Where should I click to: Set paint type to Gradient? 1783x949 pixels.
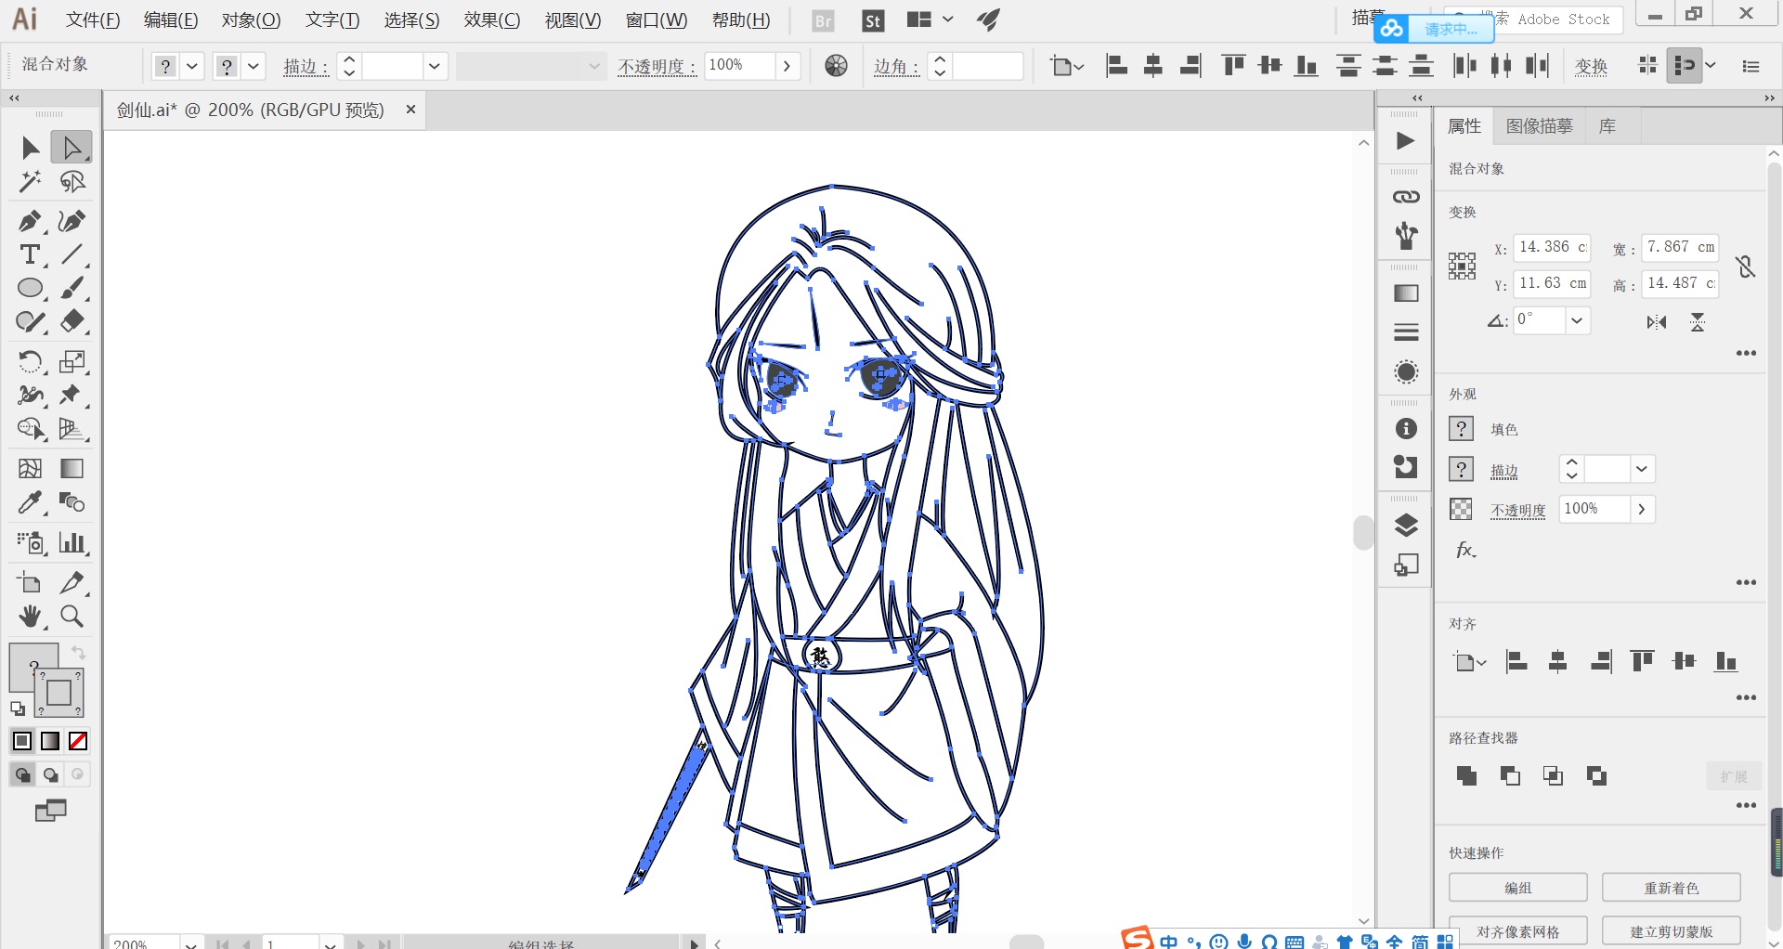(50, 741)
